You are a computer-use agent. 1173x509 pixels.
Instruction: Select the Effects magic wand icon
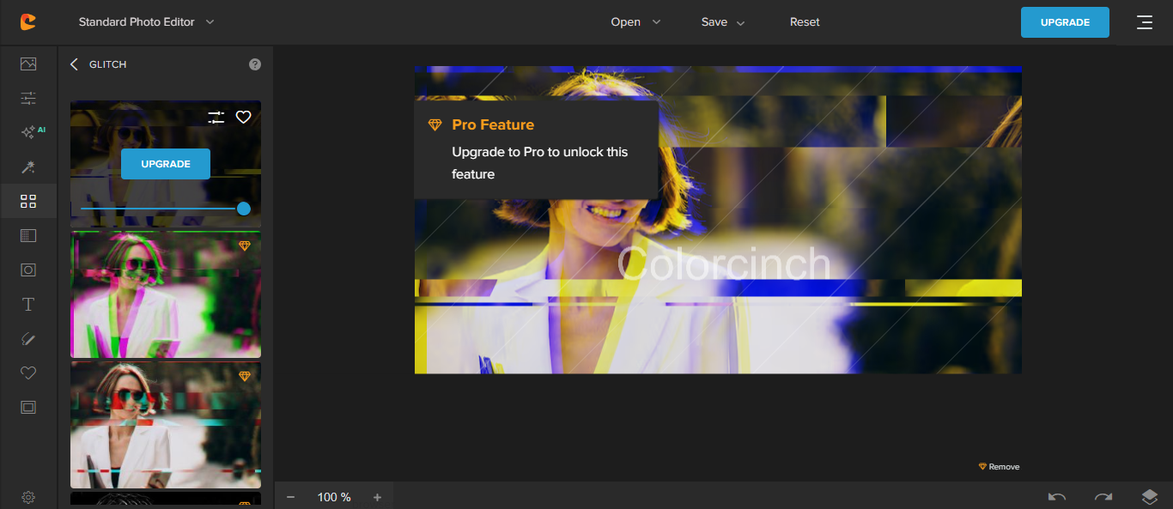[x=28, y=167]
